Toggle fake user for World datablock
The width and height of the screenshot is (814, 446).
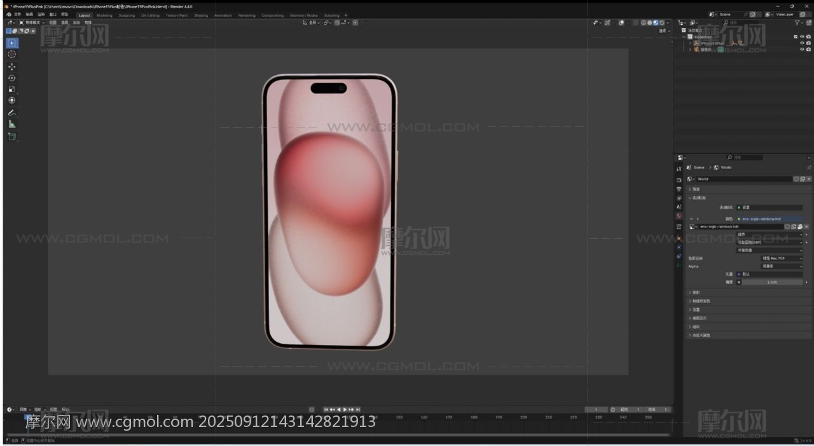coord(796,179)
